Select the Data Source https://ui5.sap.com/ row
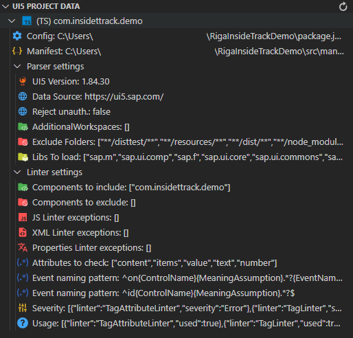The image size is (353, 338). pyautogui.click(x=176, y=97)
